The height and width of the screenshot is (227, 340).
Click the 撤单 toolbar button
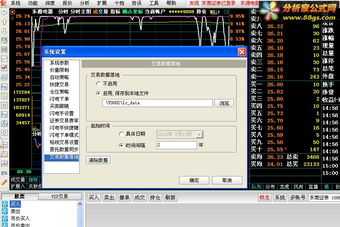(x=124, y=198)
